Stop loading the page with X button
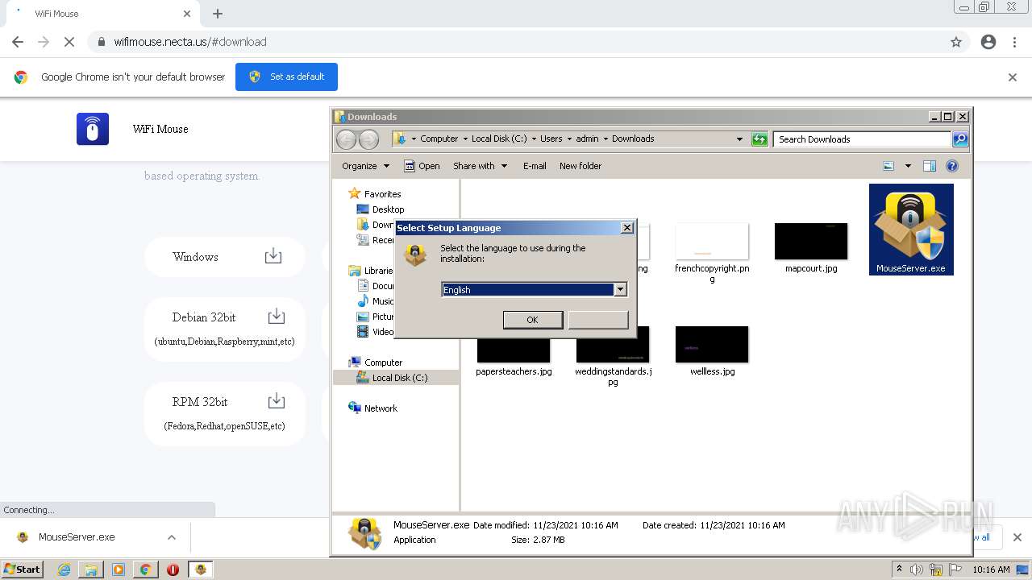This screenshot has height=580, width=1032. point(69,42)
